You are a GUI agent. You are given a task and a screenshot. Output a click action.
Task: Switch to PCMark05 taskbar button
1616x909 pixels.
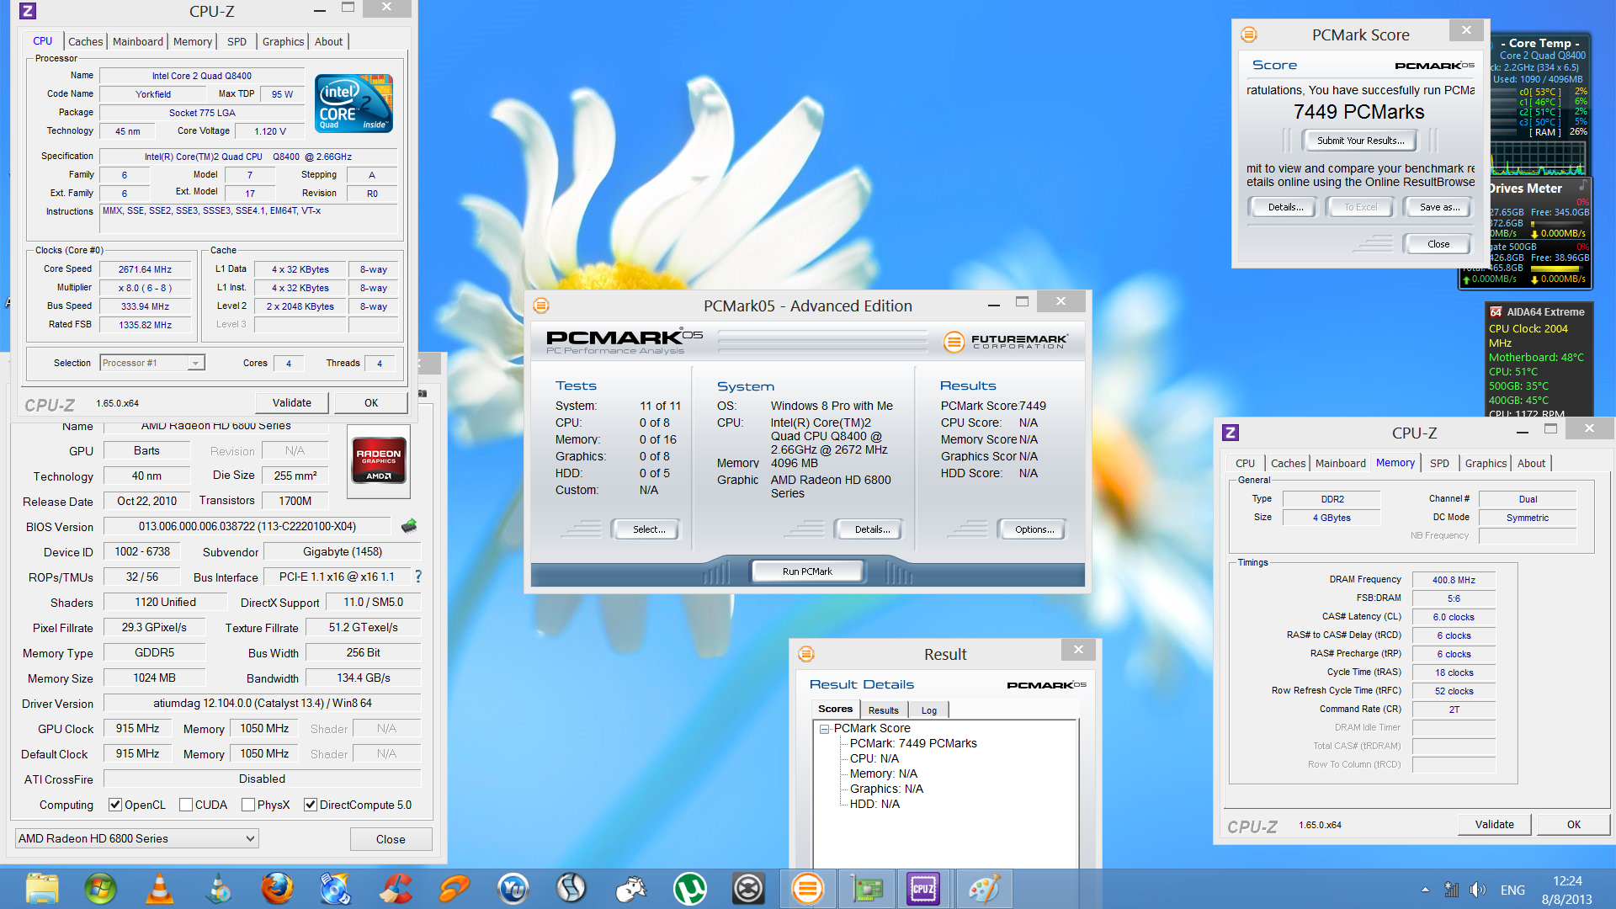tap(807, 889)
